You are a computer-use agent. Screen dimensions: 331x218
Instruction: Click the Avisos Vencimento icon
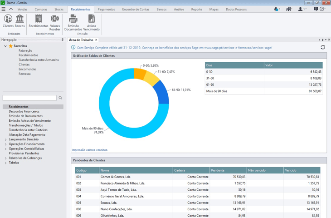[92, 19]
